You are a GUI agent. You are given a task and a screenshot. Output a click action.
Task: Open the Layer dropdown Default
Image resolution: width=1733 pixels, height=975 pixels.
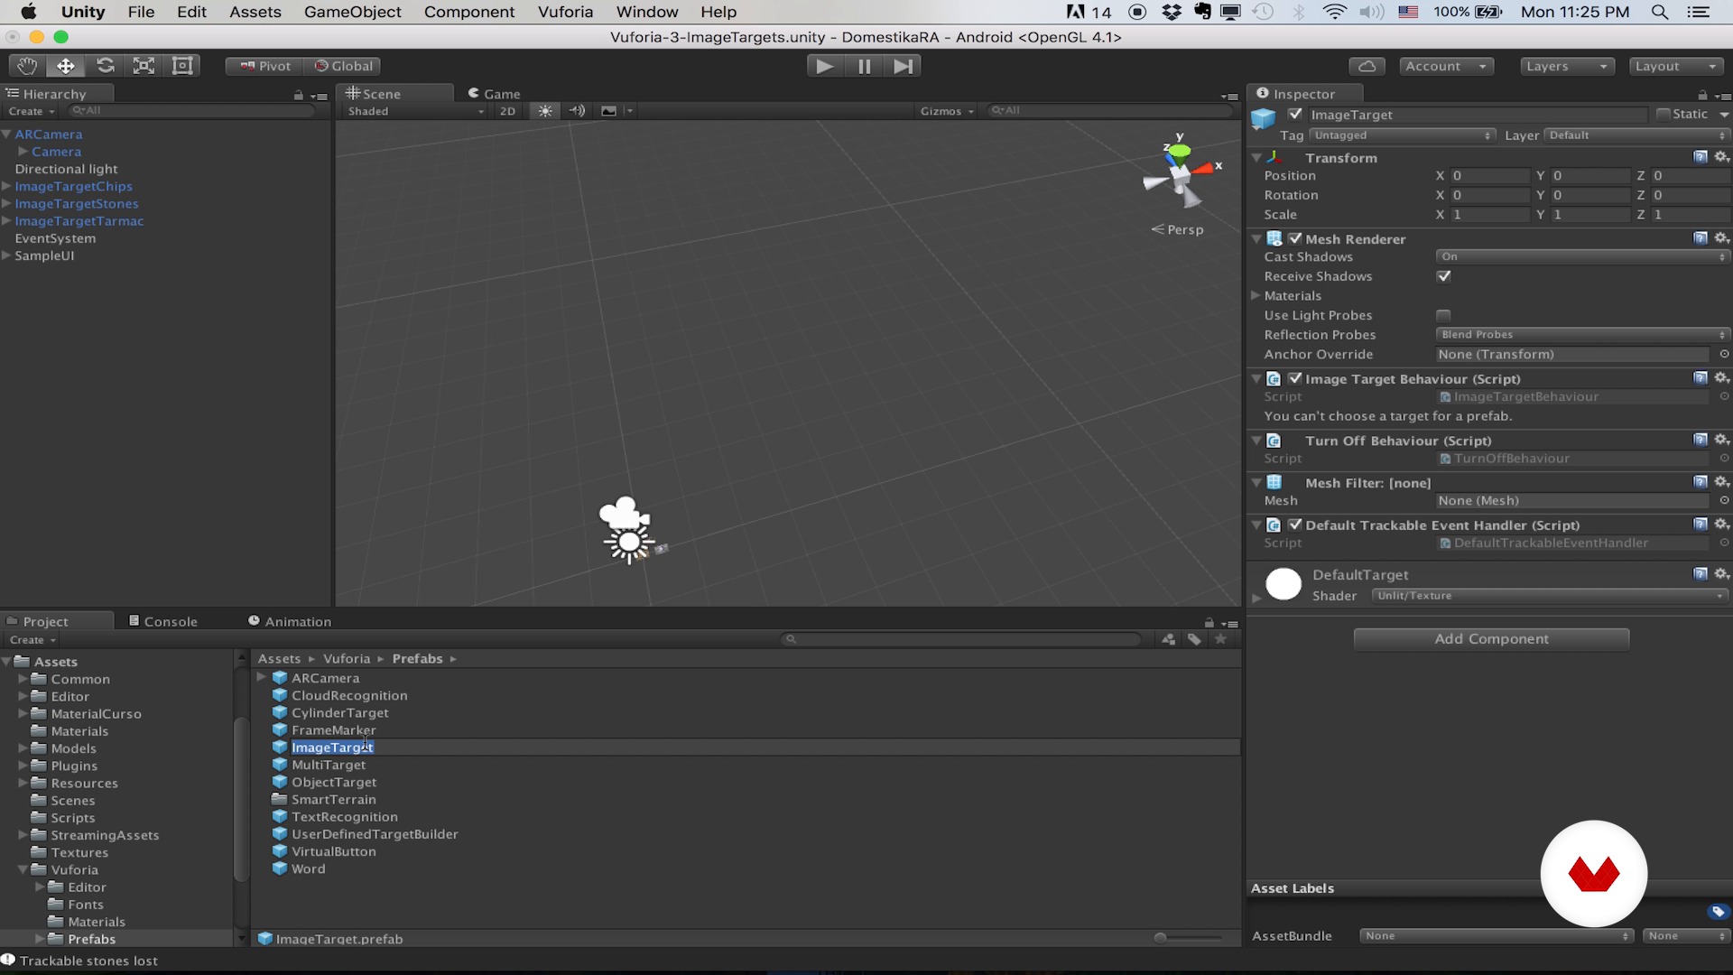click(1636, 135)
